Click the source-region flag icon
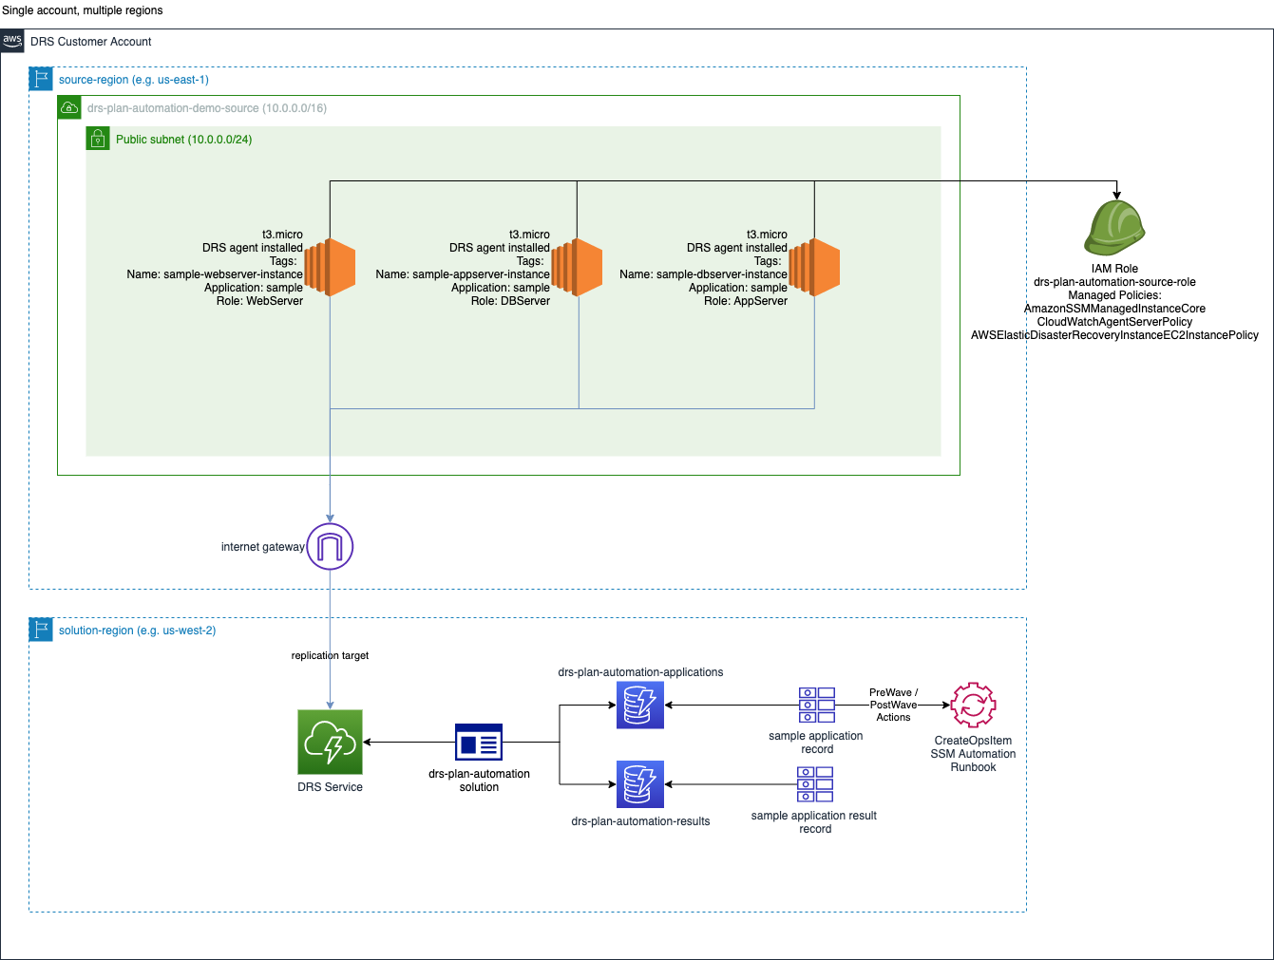 coord(41,79)
